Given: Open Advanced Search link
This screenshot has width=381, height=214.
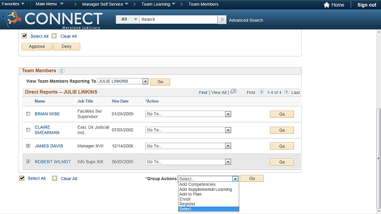Looking at the screenshot, I should (246, 20).
